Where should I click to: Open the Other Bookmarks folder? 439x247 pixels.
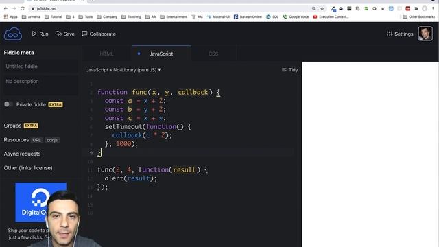[418, 16]
